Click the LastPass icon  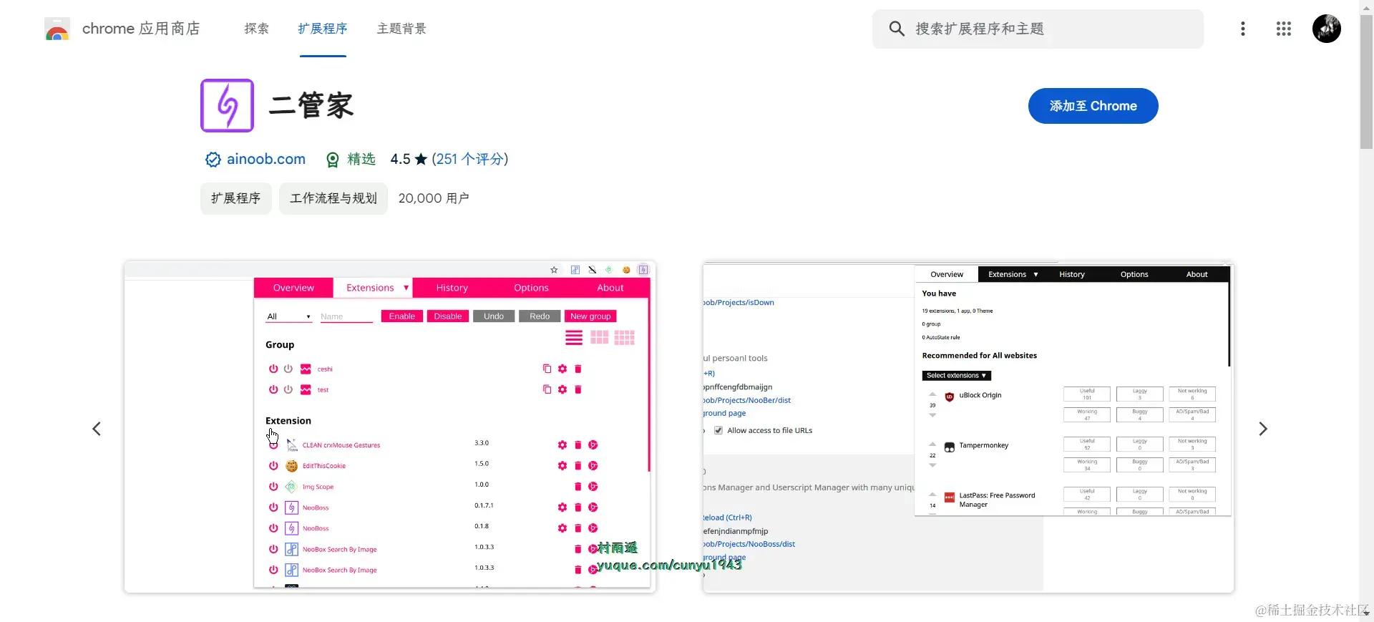950,497
